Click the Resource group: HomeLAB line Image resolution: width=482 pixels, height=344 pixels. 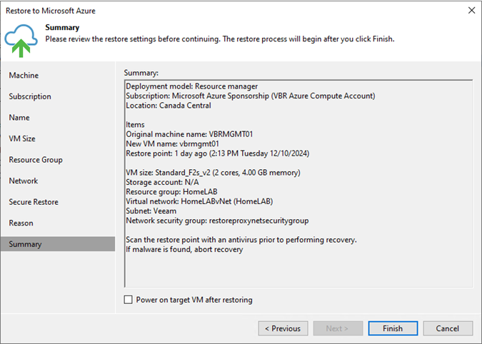[171, 192]
